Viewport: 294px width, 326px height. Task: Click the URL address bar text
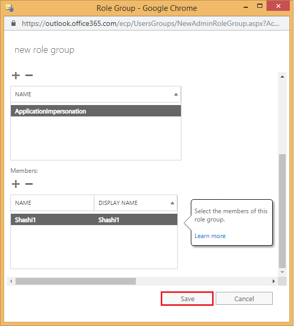(150, 23)
